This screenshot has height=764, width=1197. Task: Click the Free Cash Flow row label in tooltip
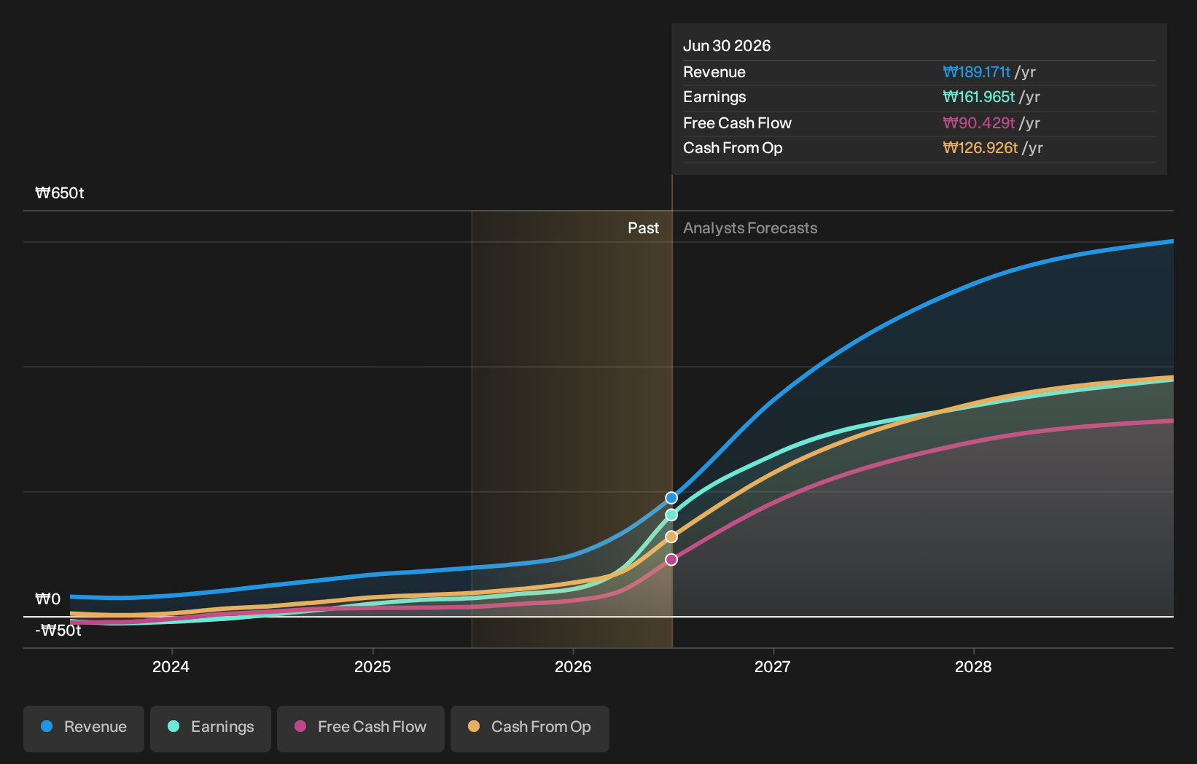(x=737, y=123)
